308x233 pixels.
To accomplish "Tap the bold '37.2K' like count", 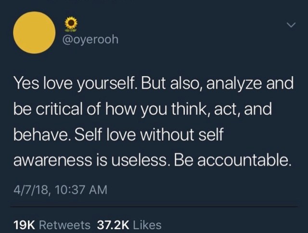I will tap(114, 225).
